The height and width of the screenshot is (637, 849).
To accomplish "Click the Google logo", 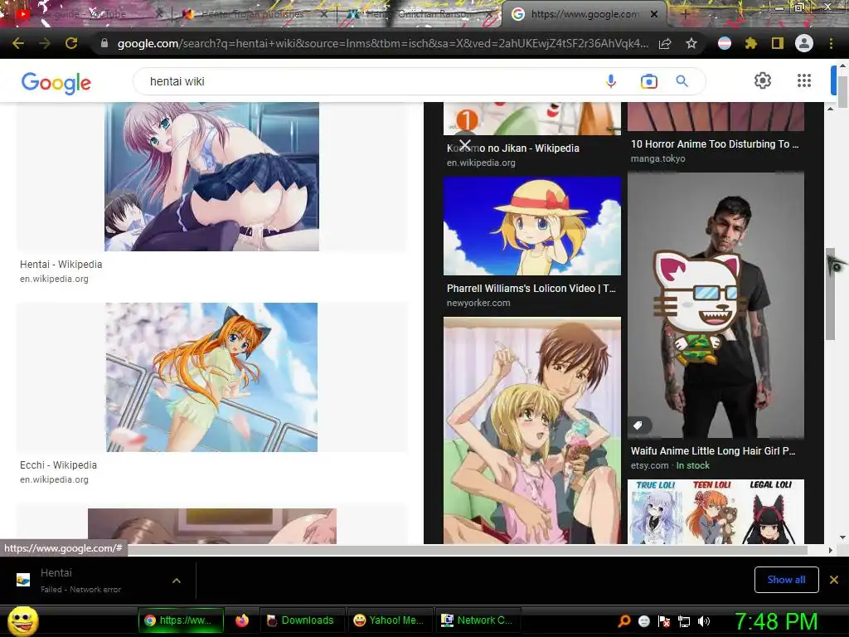I will [x=56, y=83].
